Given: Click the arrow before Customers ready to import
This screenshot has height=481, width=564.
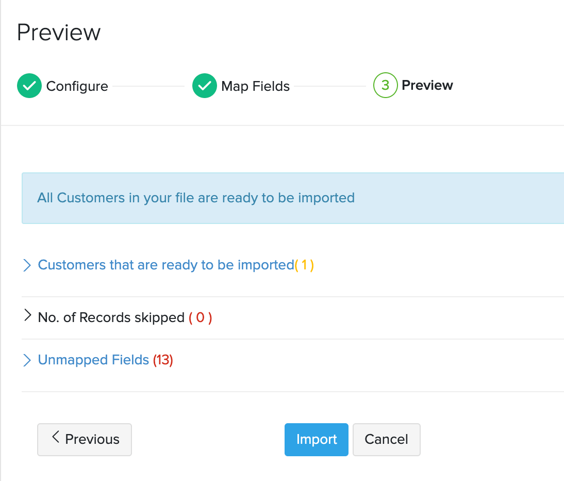Looking at the screenshot, I should point(27,265).
